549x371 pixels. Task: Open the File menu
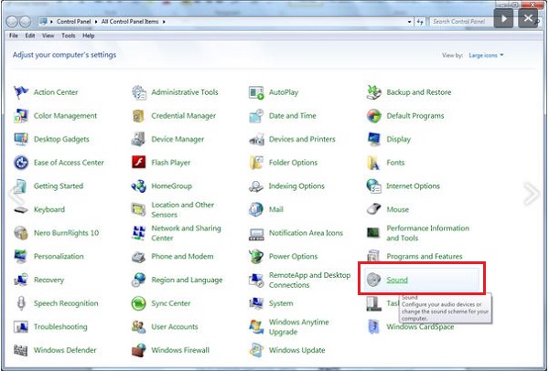coord(14,36)
